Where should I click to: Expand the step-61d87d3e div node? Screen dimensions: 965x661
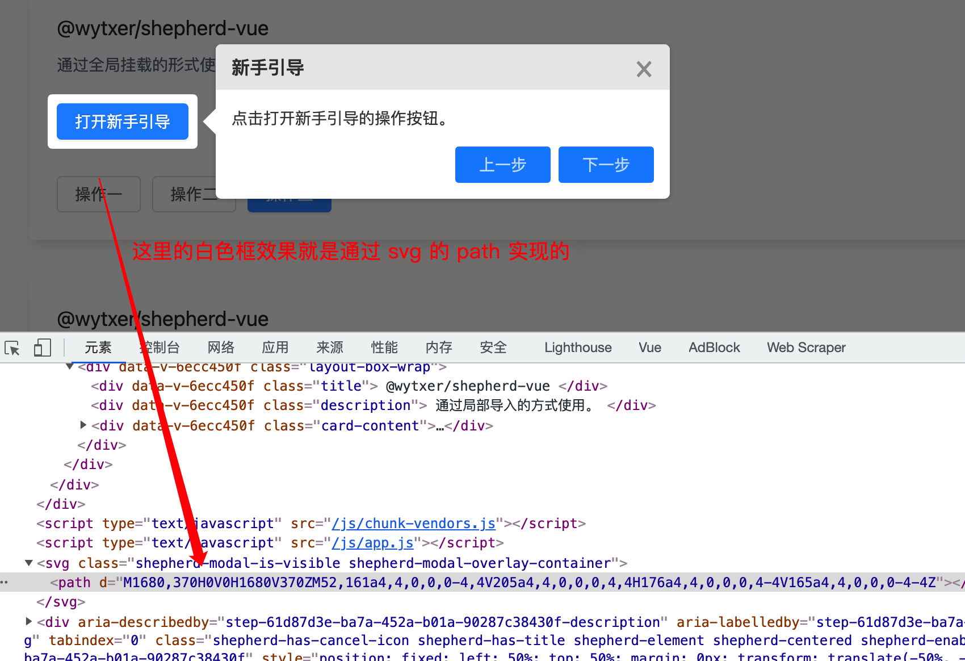click(x=29, y=621)
